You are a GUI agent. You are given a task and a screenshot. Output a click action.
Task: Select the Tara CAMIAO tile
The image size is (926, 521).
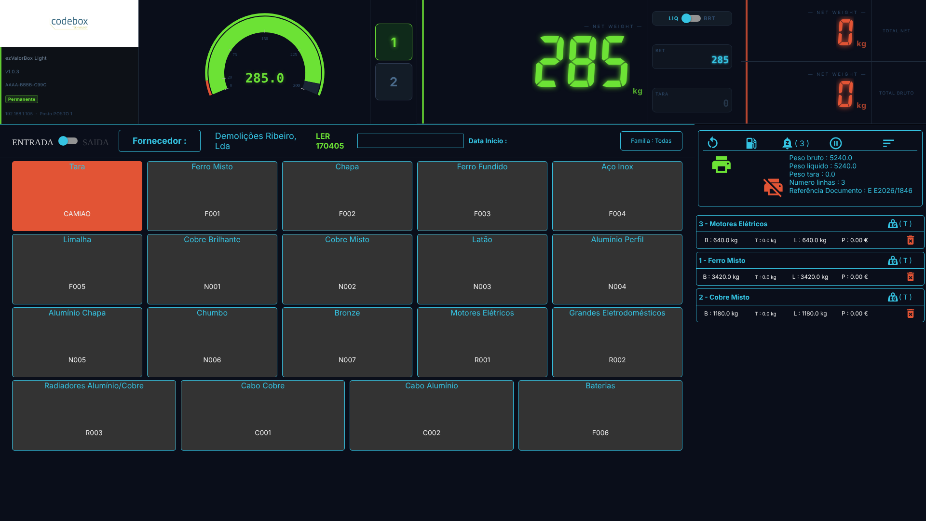pos(77,196)
